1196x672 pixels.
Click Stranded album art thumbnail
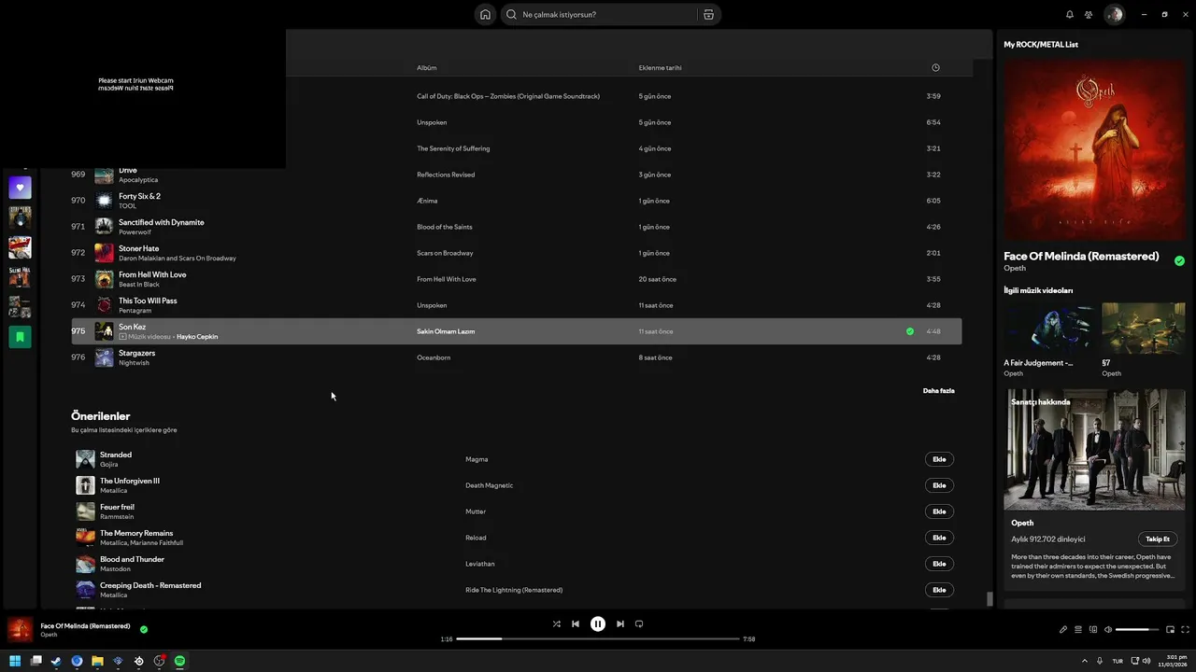[x=85, y=459]
